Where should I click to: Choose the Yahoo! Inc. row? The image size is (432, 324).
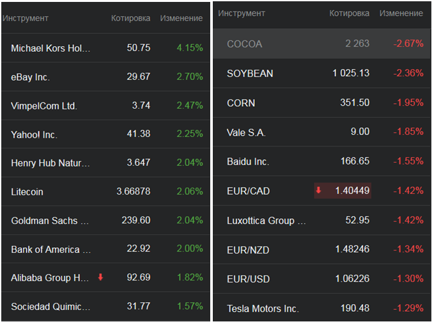click(35, 134)
